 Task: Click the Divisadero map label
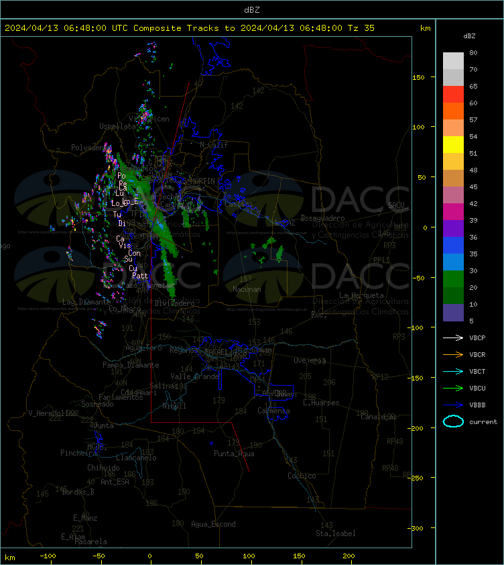[x=175, y=303]
